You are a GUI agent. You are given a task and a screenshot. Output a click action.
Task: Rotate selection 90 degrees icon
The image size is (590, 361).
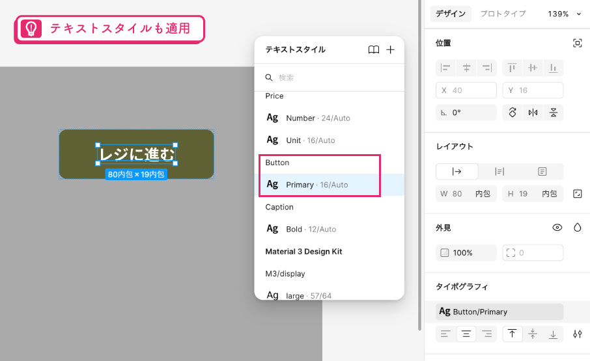tap(513, 113)
